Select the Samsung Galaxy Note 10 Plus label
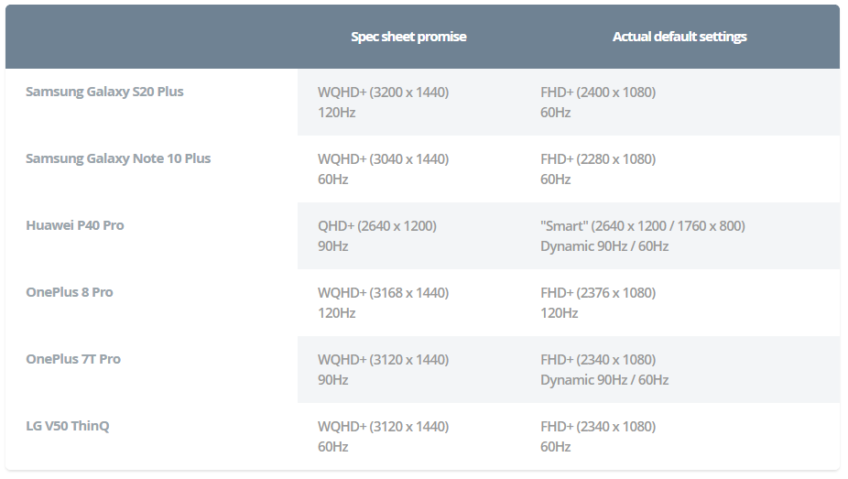 pyautogui.click(x=118, y=158)
